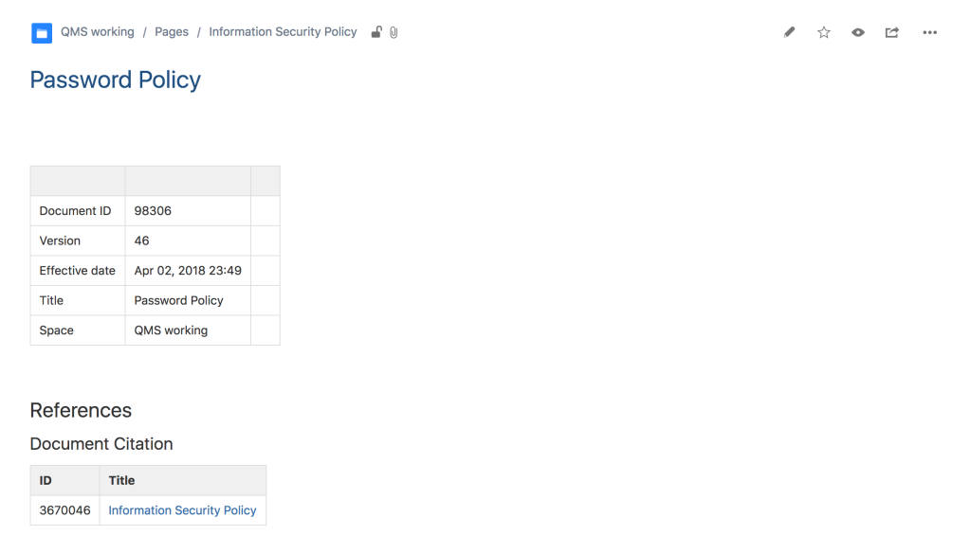The height and width of the screenshot is (535, 971).
Task: Click the Effective date value cell
Action: pos(188,271)
